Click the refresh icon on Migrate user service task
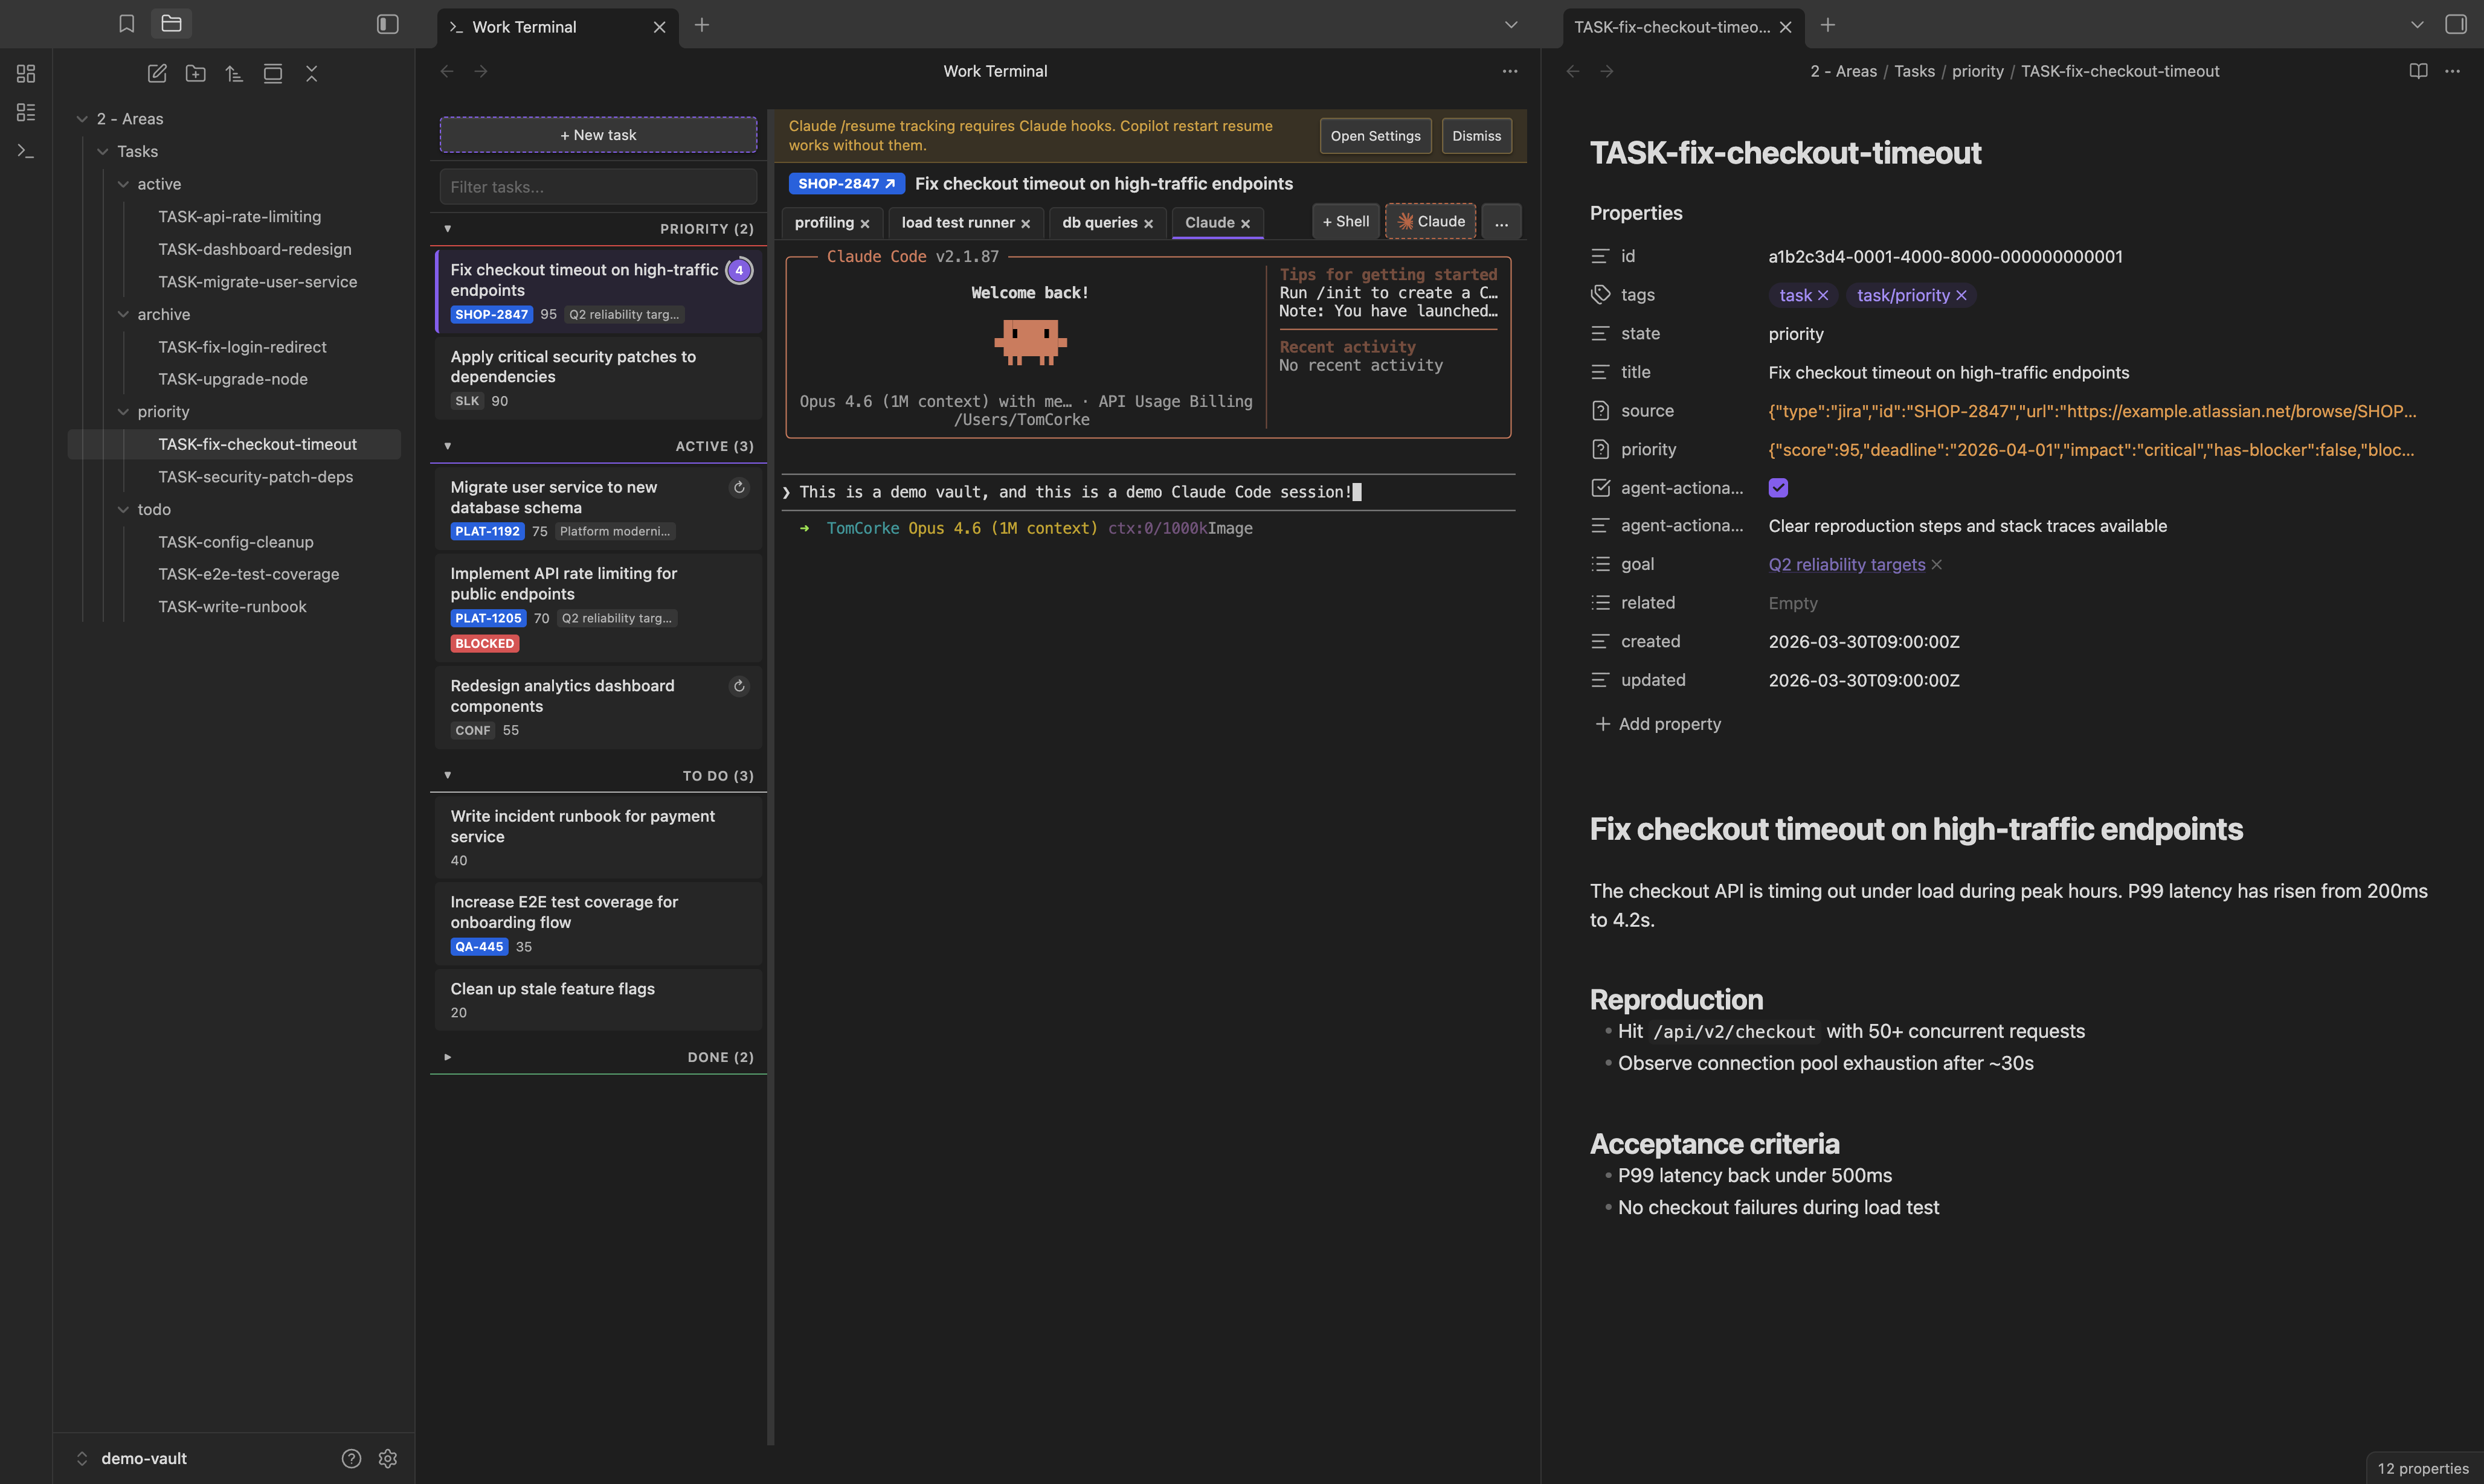 click(x=738, y=487)
